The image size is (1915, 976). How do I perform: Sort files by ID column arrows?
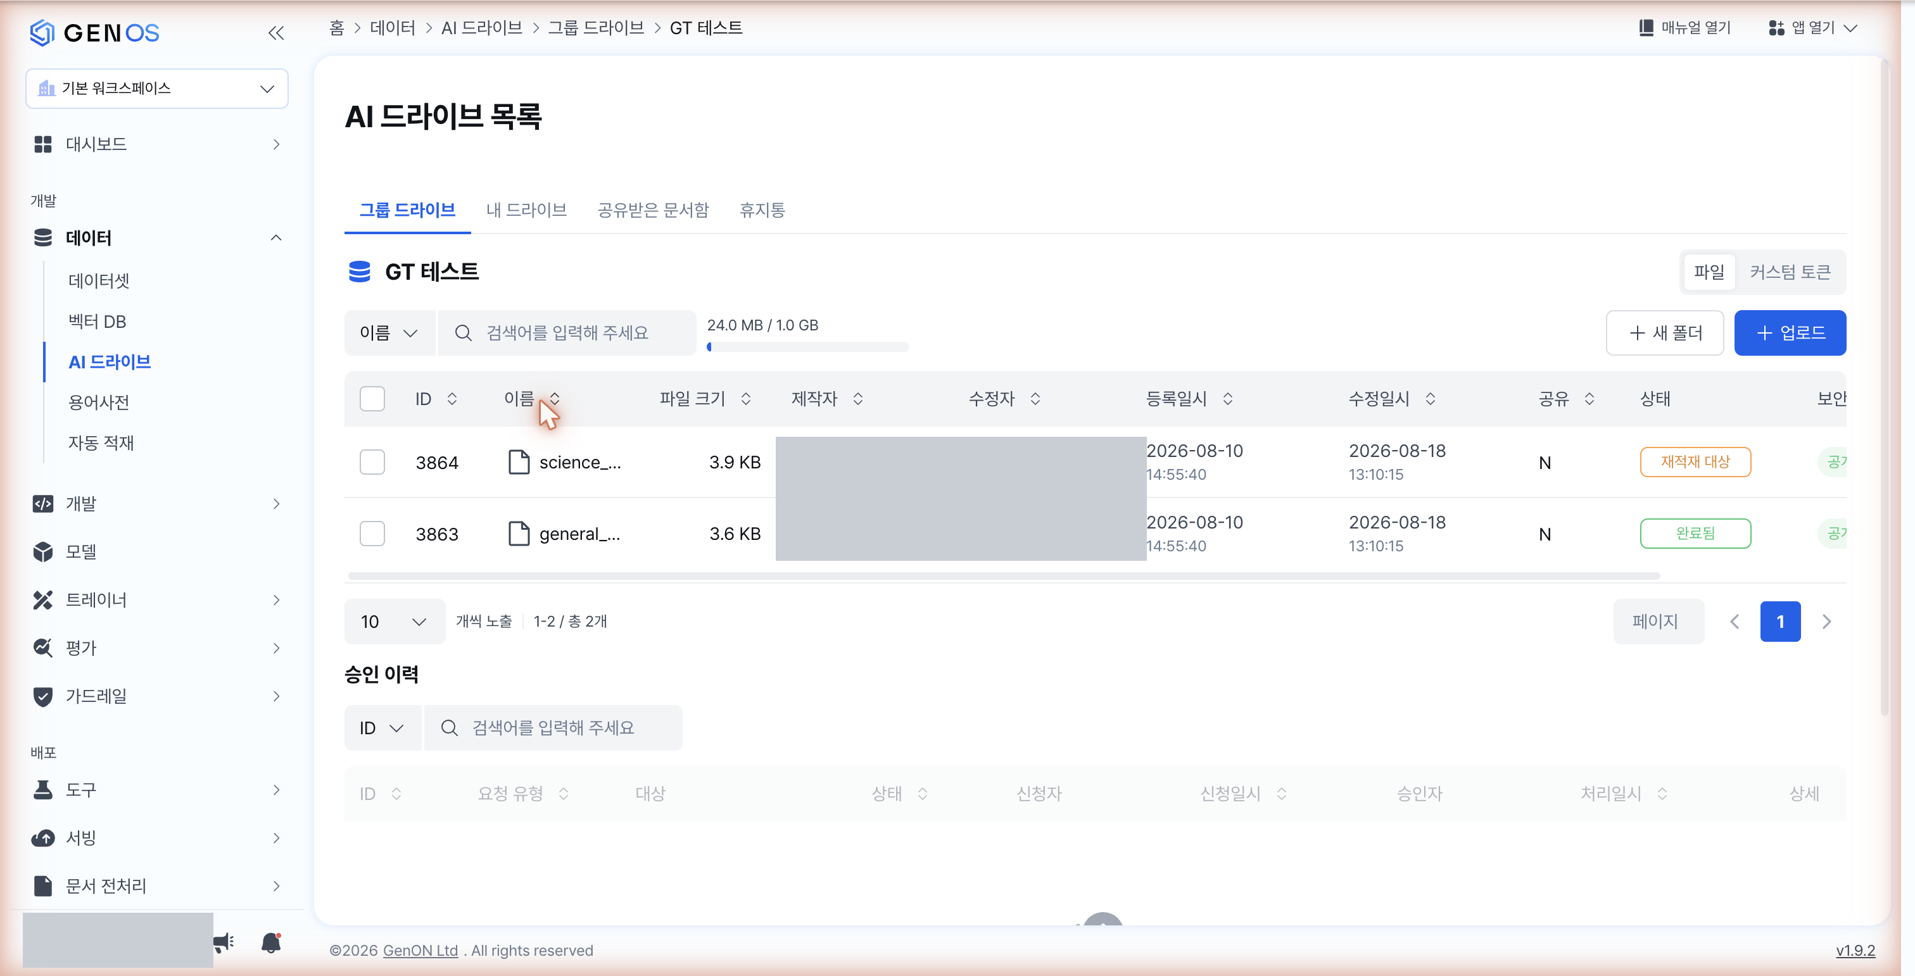tap(452, 399)
